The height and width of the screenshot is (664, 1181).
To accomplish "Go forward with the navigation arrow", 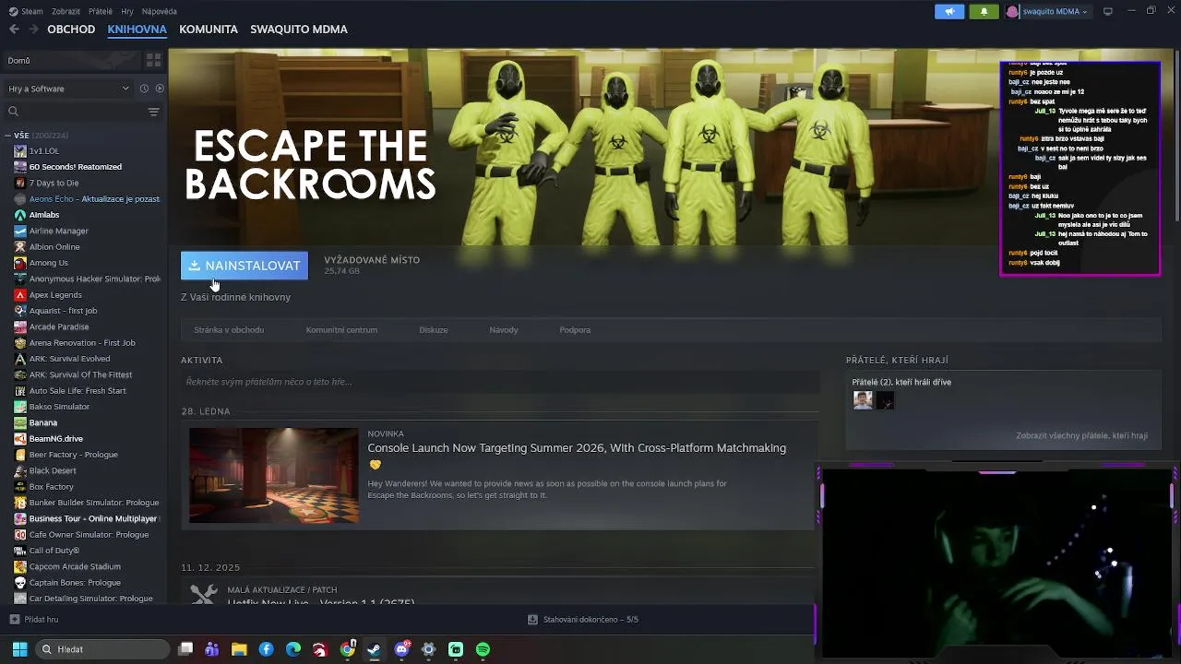I will (33, 30).
